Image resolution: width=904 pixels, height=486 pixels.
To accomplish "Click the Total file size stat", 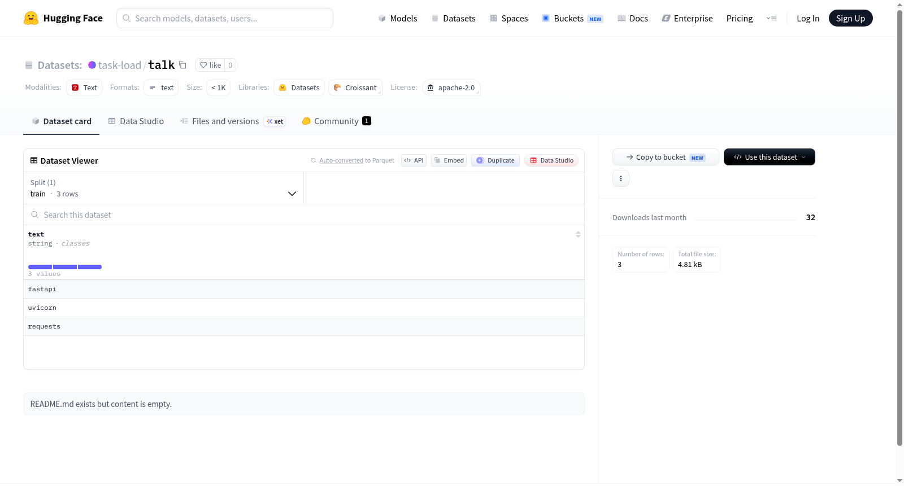I will (697, 260).
